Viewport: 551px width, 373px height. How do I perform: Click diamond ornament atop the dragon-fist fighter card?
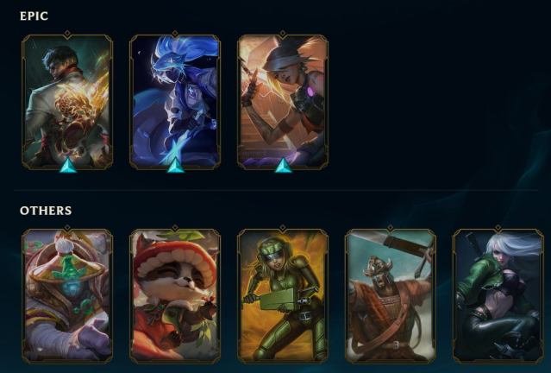pos(67,34)
